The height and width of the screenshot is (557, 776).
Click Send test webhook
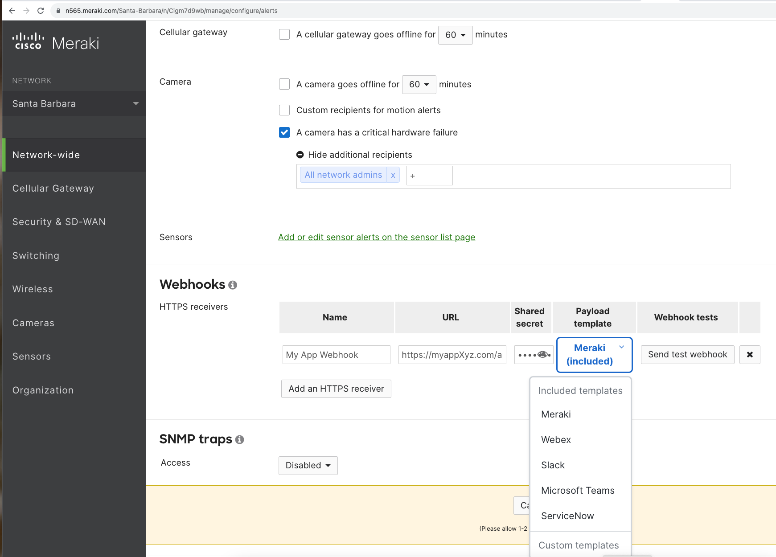coord(687,354)
